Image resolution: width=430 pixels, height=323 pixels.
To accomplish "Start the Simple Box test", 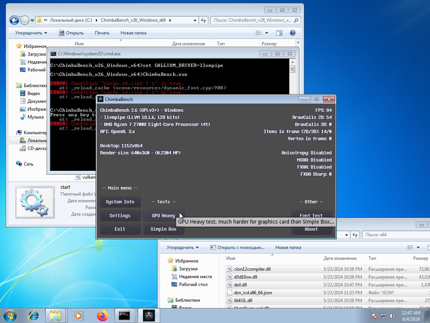I will click(x=163, y=229).
